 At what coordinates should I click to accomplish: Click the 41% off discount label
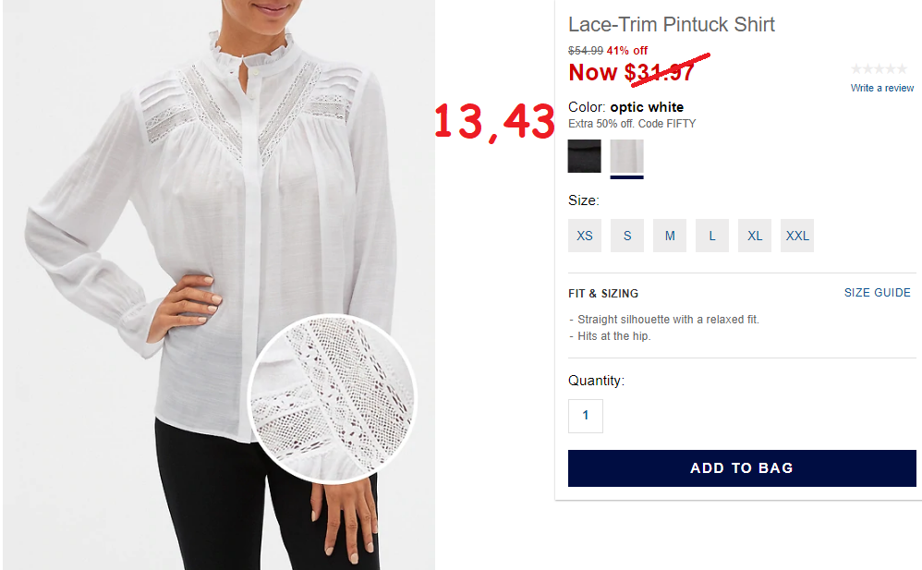[626, 51]
